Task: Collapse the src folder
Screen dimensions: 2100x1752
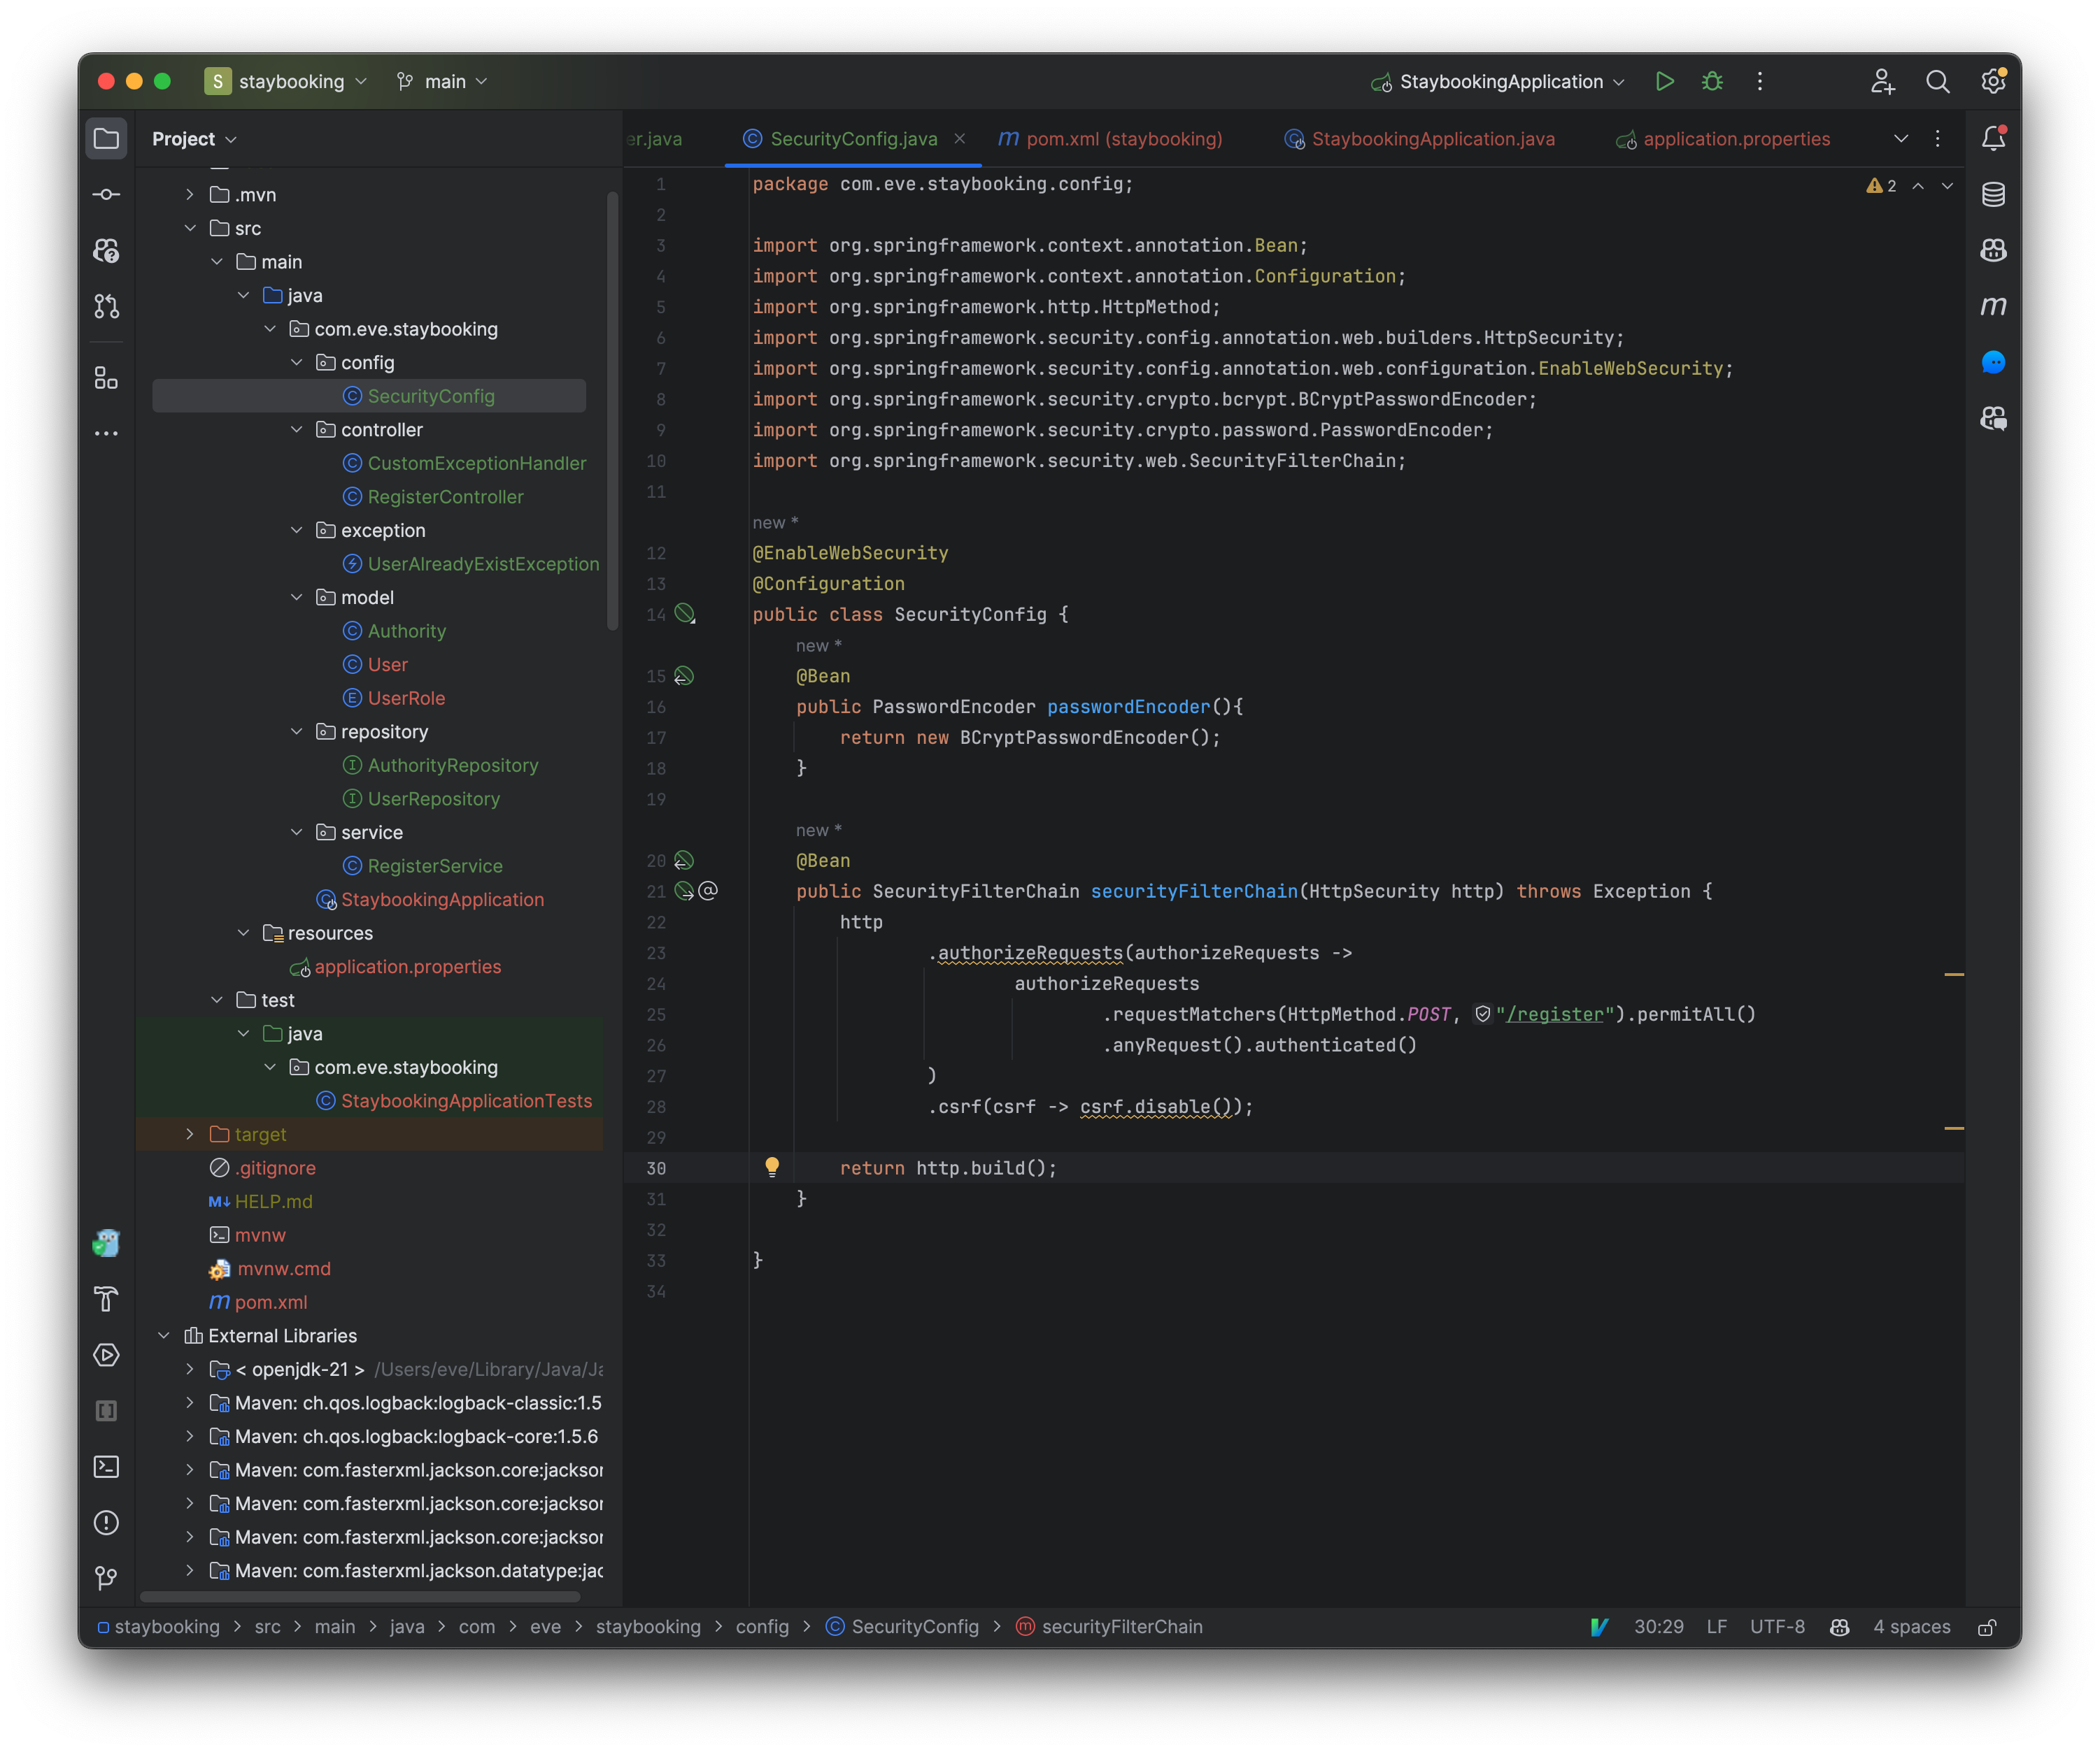Action: pos(190,228)
